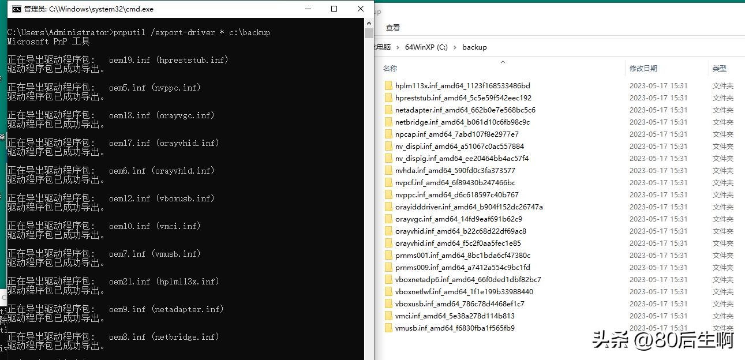Open chevron before 64WinXP (C:) in address bar
Screen dimensions: 745x360
click(x=398, y=47)
